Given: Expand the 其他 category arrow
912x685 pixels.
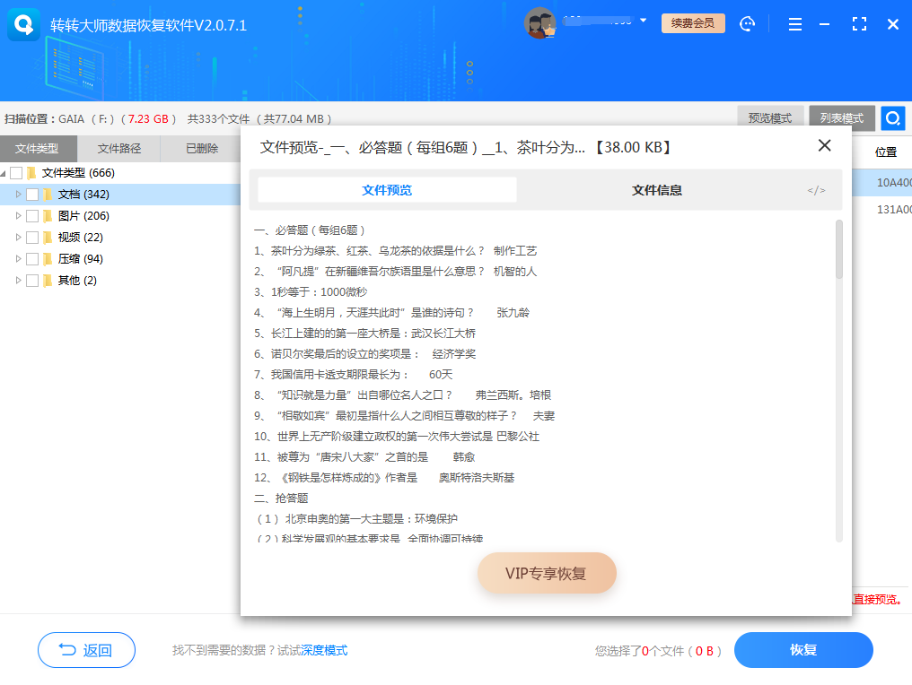Looking at the screenshot, I should 18,281.
